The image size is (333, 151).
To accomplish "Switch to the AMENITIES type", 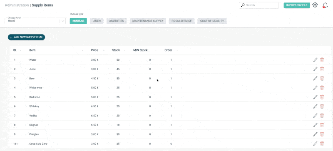I will (117, 21).
